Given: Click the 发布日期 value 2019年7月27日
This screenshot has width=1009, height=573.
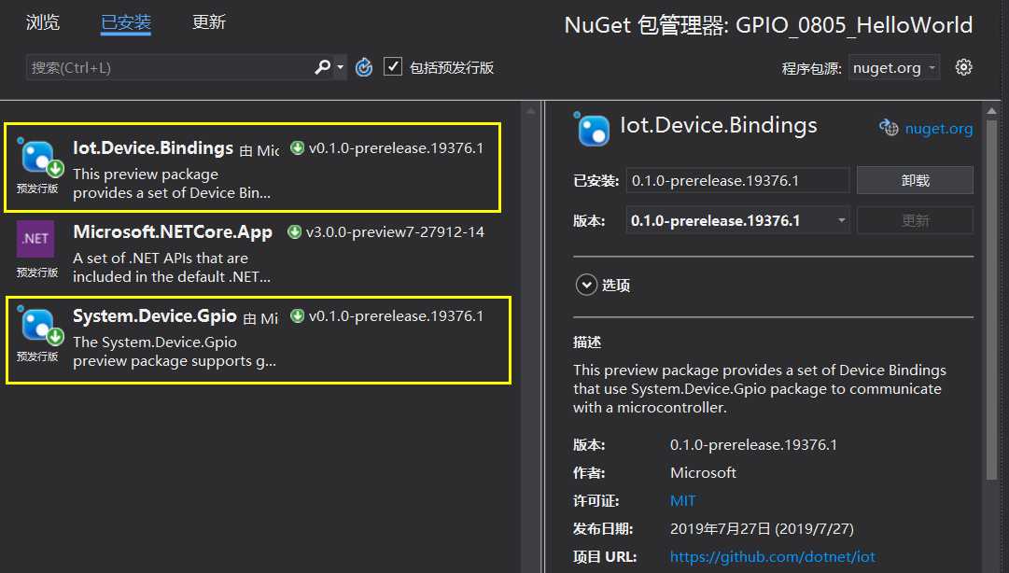Looking at the screenshot, I should (762, 528).
